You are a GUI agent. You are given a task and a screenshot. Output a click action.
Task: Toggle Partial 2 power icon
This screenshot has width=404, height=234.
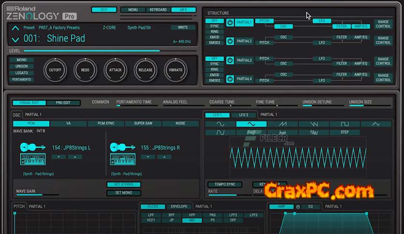[x=230, y=41]
